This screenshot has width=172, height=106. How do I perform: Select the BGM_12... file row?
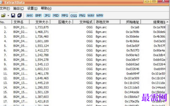pos(83,78)
